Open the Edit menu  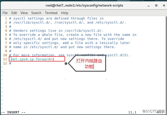tap(14, 13)
